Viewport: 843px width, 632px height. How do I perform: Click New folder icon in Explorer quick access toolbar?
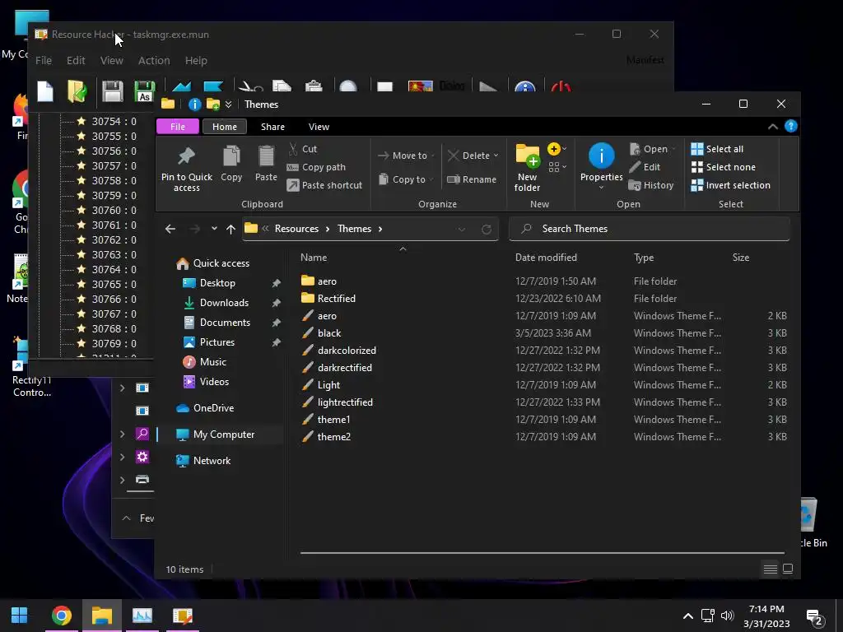[x=213, y=105]
